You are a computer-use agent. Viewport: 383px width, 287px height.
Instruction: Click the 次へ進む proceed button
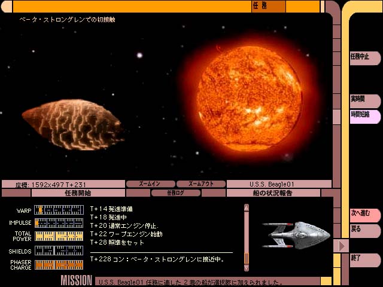coord(365,215)
